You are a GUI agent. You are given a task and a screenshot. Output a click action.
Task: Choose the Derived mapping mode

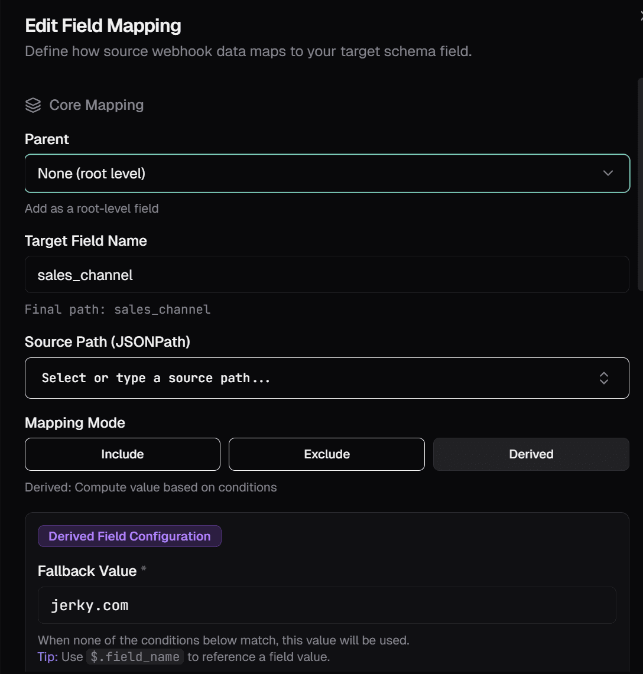pos(531,454)
